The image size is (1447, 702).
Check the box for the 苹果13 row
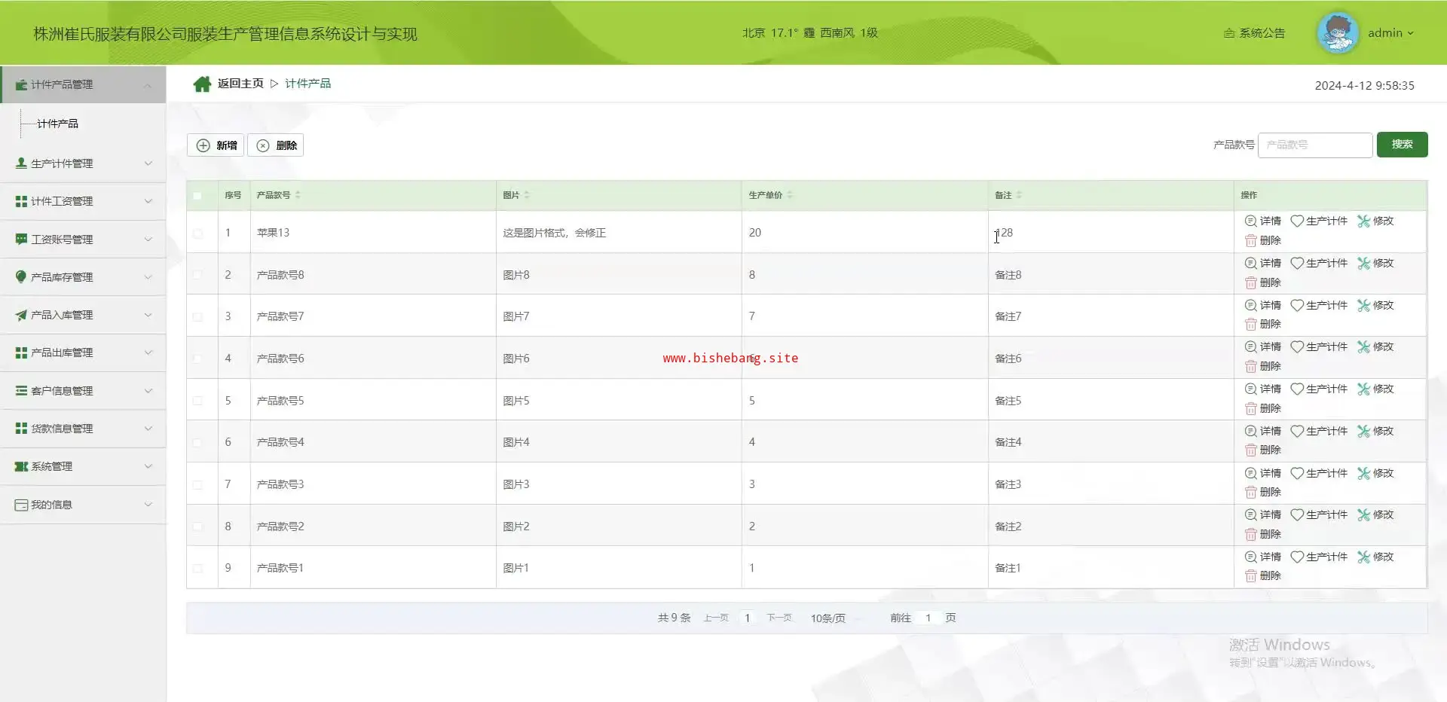197,233
